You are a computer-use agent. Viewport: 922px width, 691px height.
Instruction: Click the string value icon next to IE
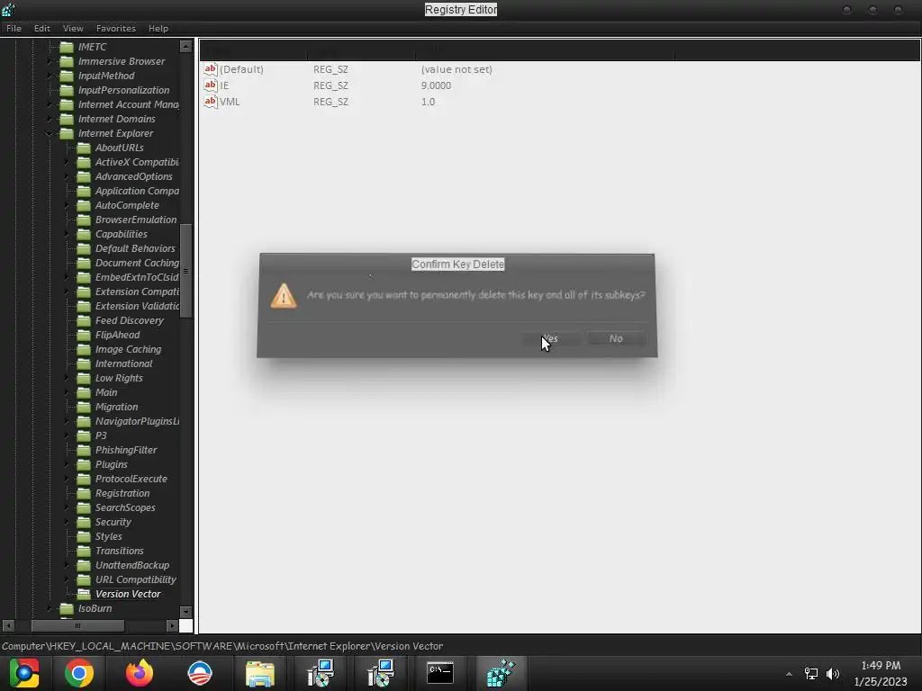211,85
